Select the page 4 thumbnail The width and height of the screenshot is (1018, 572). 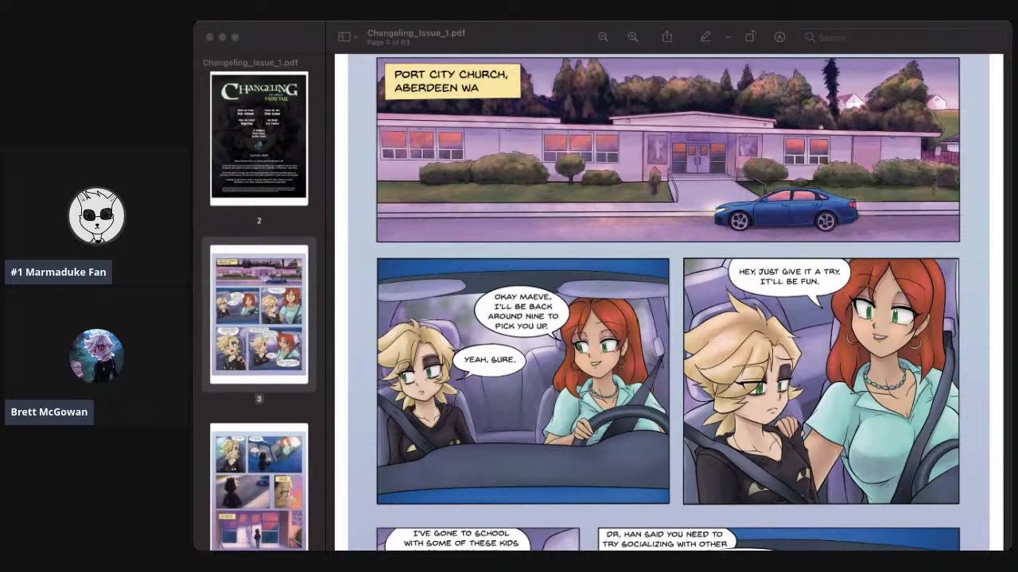(258, 486)
